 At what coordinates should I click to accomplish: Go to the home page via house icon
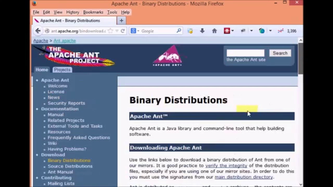[214, 31]
